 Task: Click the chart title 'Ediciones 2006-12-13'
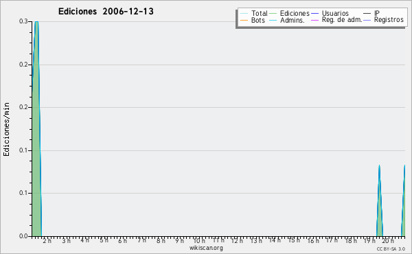coord(106,12)
